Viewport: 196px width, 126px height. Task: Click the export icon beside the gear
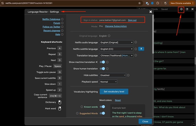pyautogui.click(x=187, y=9)
